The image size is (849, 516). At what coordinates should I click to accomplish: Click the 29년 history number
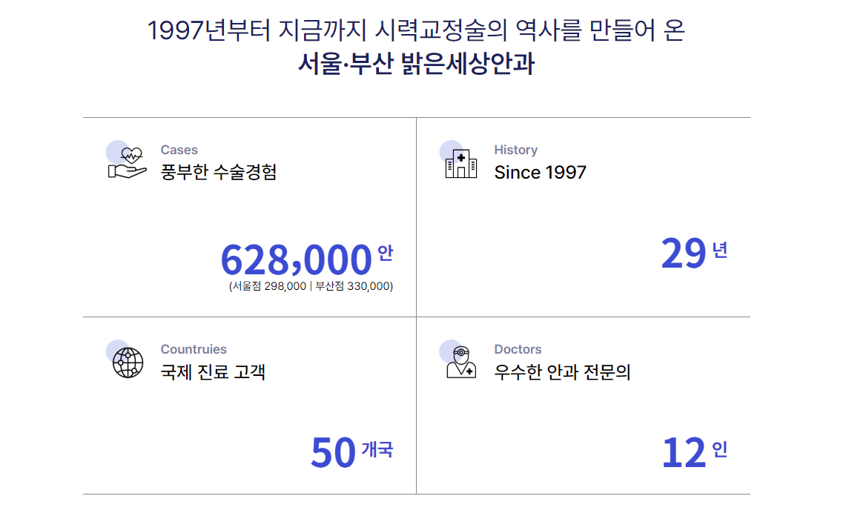pyautogui.click(x=694, y=253)
